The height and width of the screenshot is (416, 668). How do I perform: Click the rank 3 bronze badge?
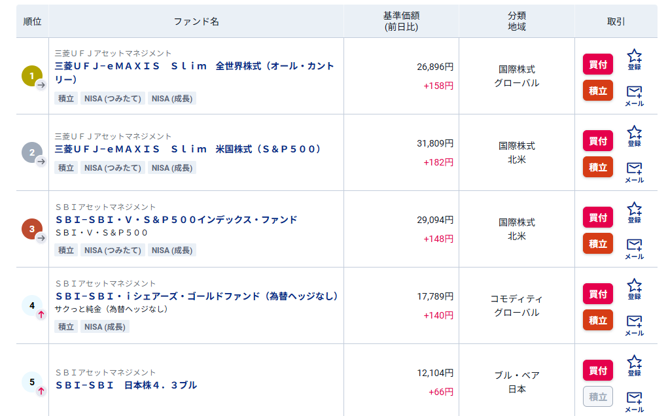click(x=32, y=229)
